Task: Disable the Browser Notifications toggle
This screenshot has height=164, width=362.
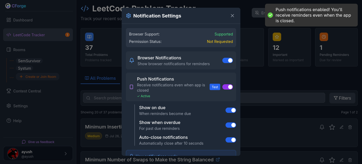Action: click(x=227, y=60)
